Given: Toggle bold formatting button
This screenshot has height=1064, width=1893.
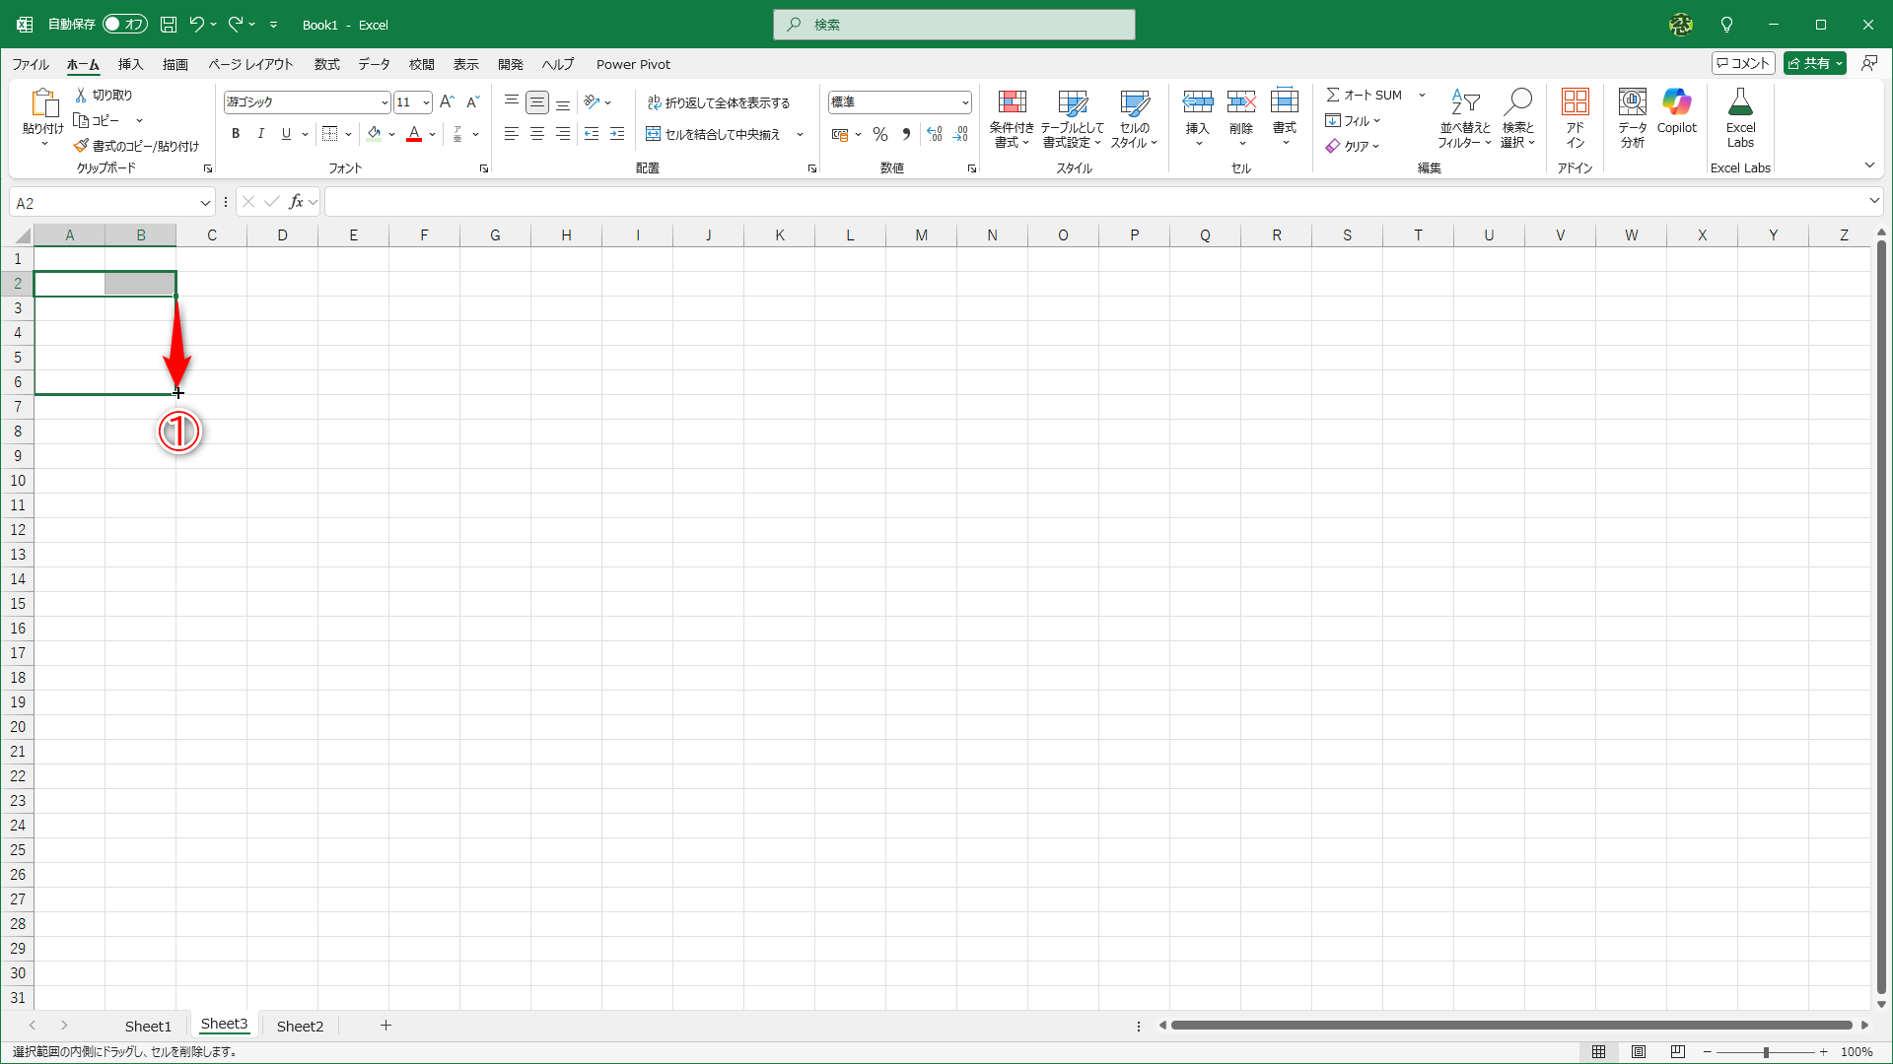Looking at the screenshot, I should pyautogui.click(x=236, y=134).
